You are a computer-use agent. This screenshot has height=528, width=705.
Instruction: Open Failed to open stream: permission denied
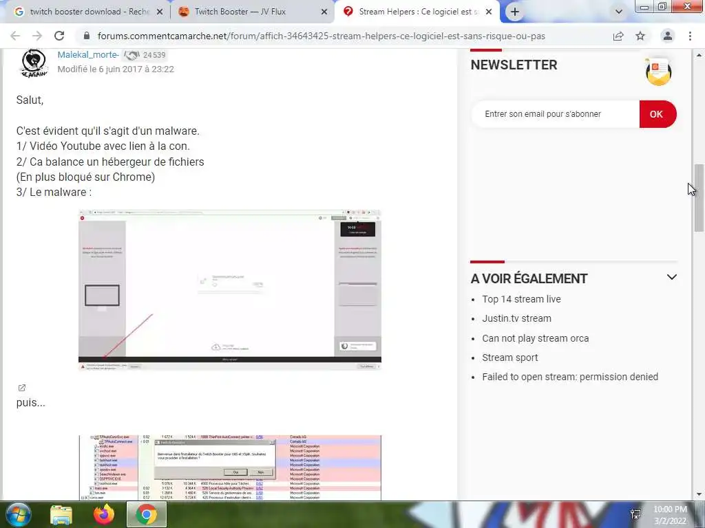tap(569, 377)
